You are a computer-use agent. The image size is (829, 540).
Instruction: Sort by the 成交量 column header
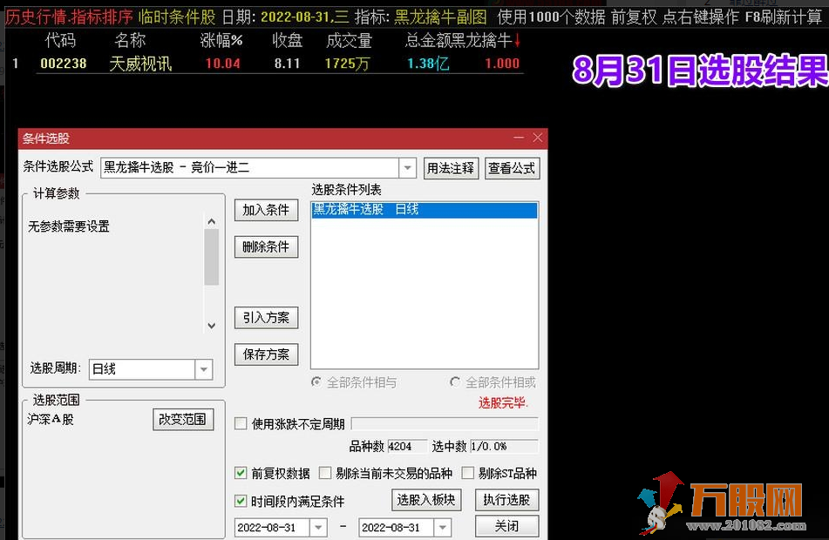pyautogui.click(x=349, y=40)
